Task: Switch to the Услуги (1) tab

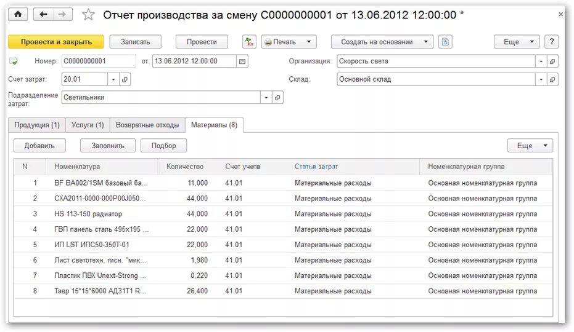Action: coord(88,125)
